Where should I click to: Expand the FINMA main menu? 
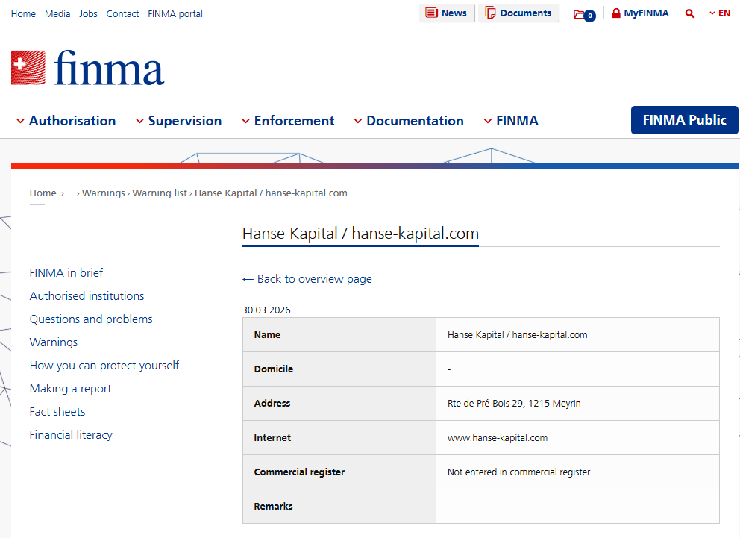click(x=511, y=121)
